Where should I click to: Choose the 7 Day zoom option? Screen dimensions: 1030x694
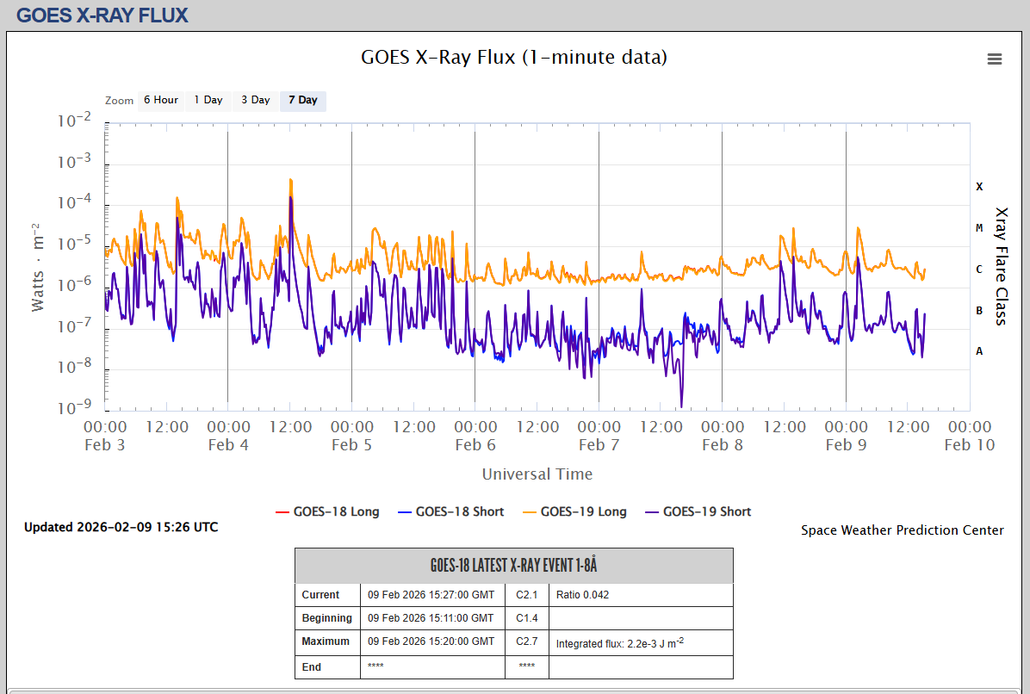[302, 100]
